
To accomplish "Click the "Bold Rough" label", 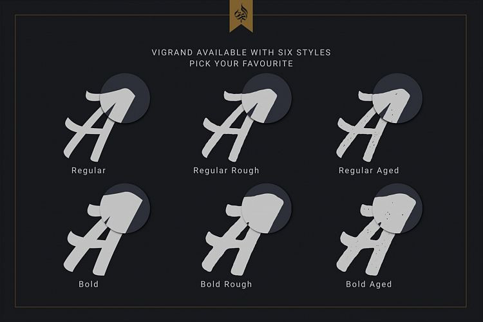I will (x=227, y=285).
